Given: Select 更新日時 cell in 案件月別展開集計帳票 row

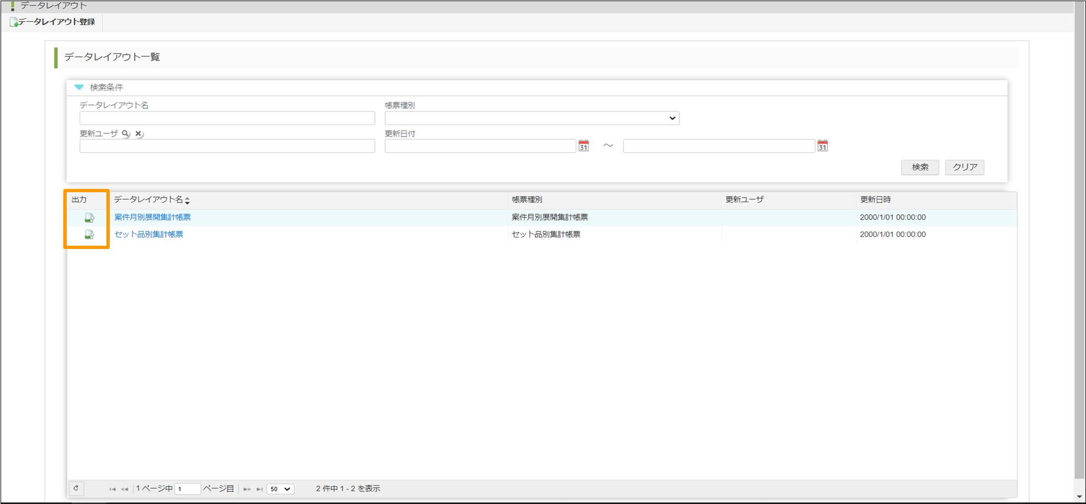Looking at the screenshot, I should click(x=893, y=217).
